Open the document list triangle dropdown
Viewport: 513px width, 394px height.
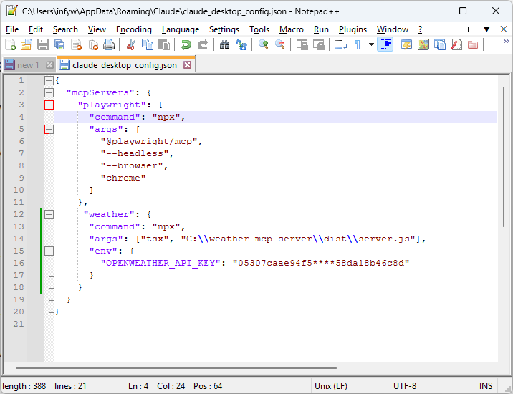[x=486, y=29]
